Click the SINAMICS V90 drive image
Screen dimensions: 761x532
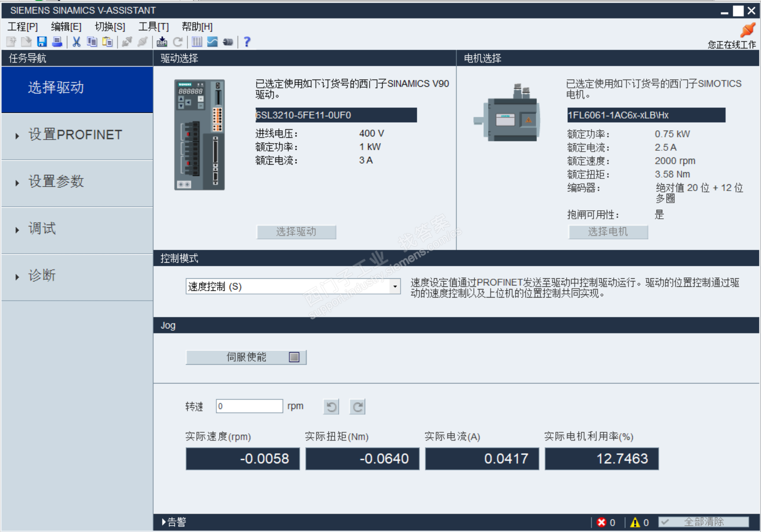tap(199, 135)
